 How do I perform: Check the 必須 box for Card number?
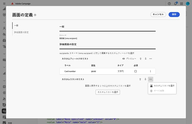point(135,71)
